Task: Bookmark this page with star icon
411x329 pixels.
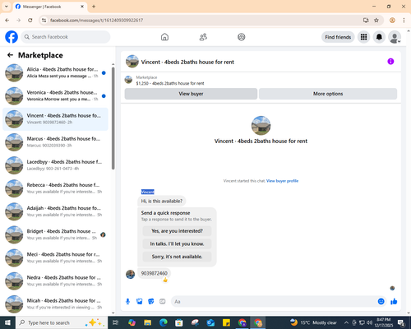Action: [x=376, y=21]
